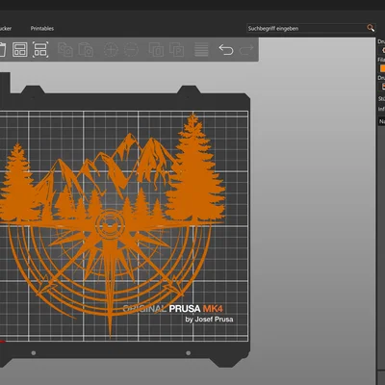
Task: Switch to the Printables tab
Action: [x=42, y=28]
